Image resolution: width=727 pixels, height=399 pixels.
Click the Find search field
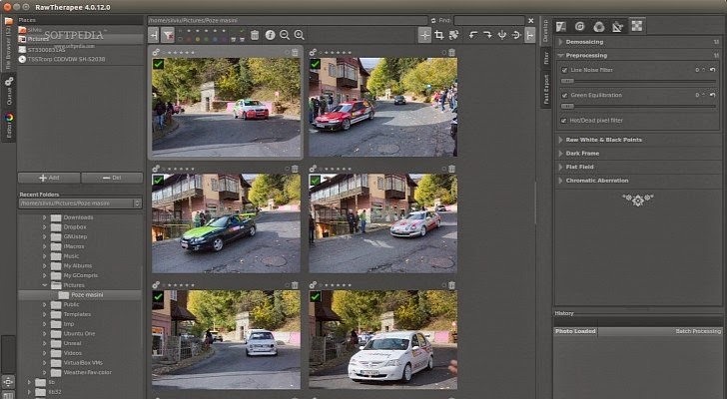[x=489, y=20]
